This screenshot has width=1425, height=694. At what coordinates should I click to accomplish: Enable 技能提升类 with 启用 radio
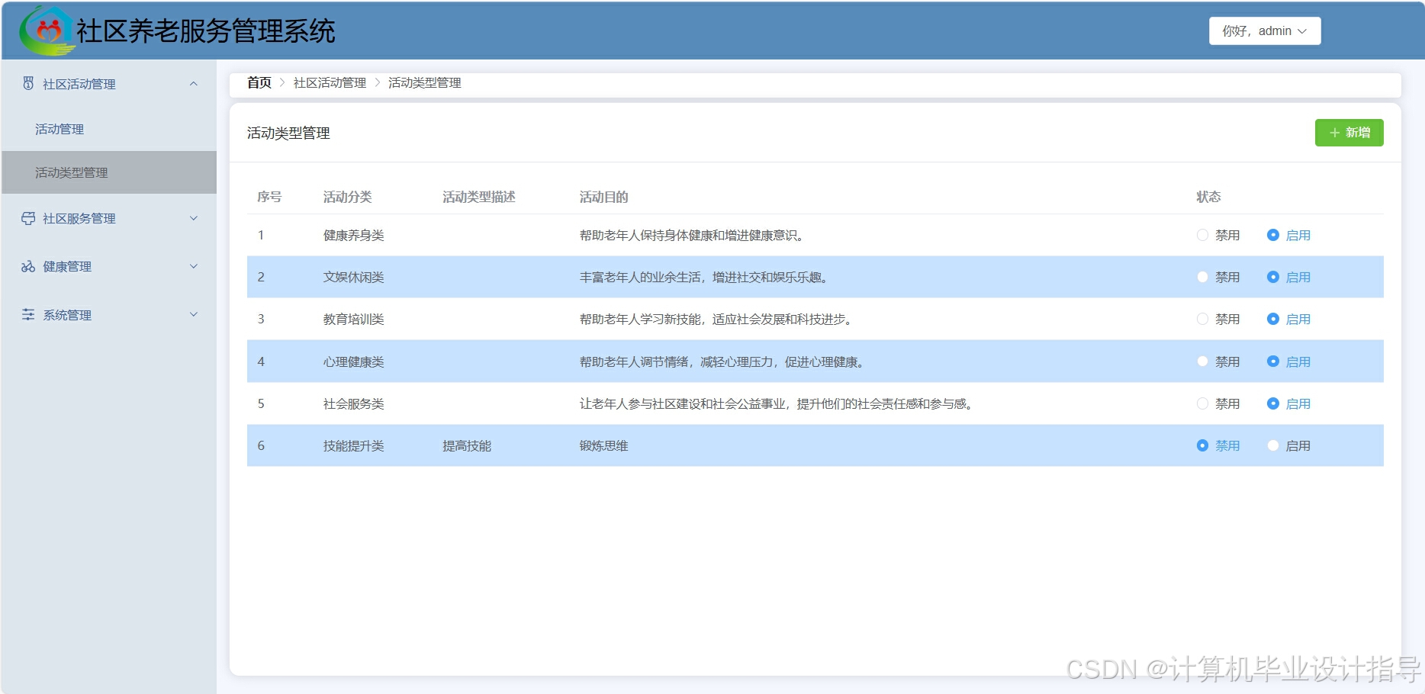pos(1272,445)
